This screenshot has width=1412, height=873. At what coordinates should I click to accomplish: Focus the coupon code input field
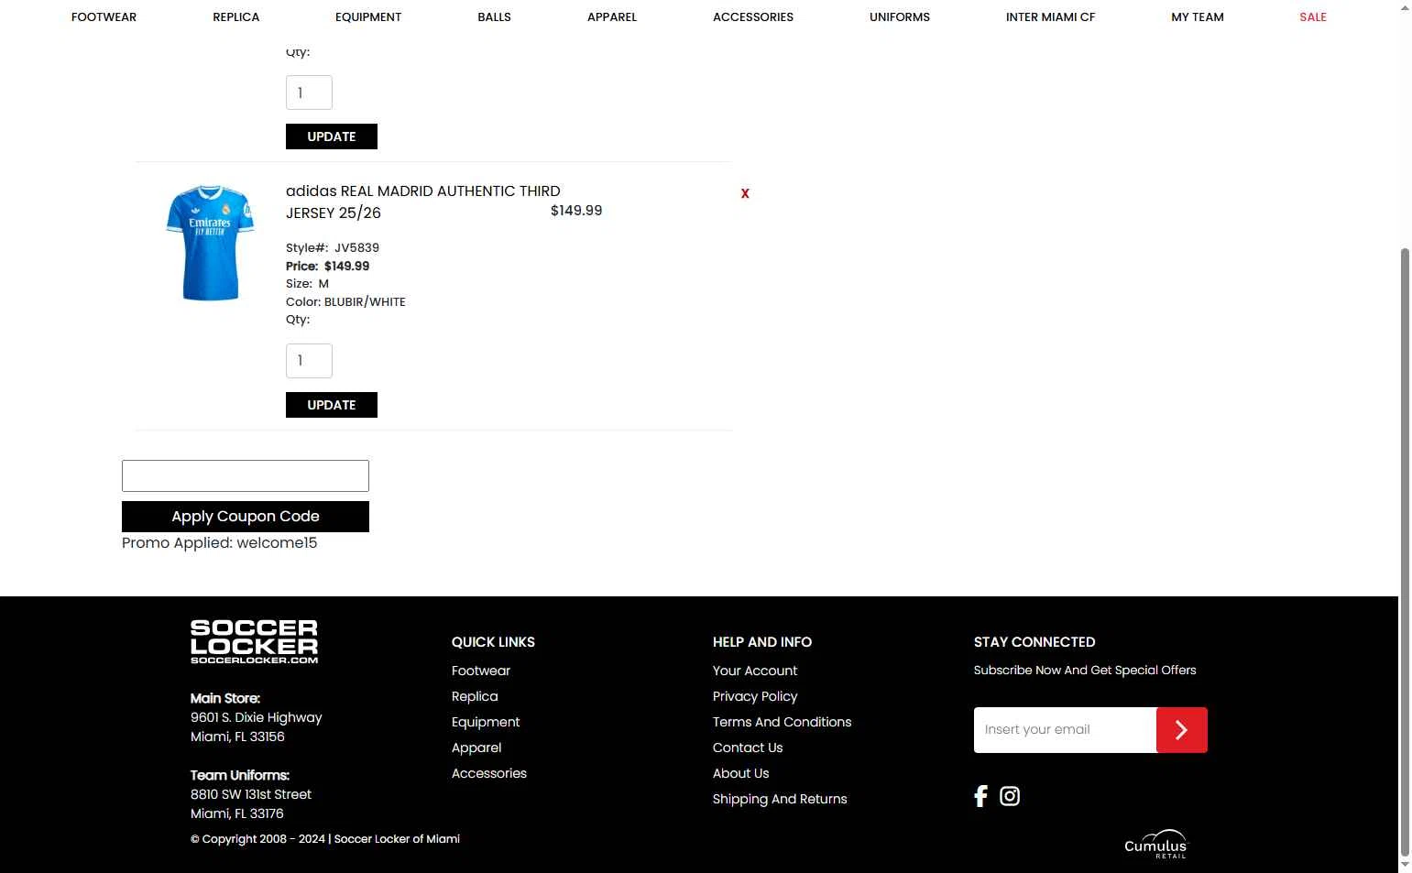[246, 476]
